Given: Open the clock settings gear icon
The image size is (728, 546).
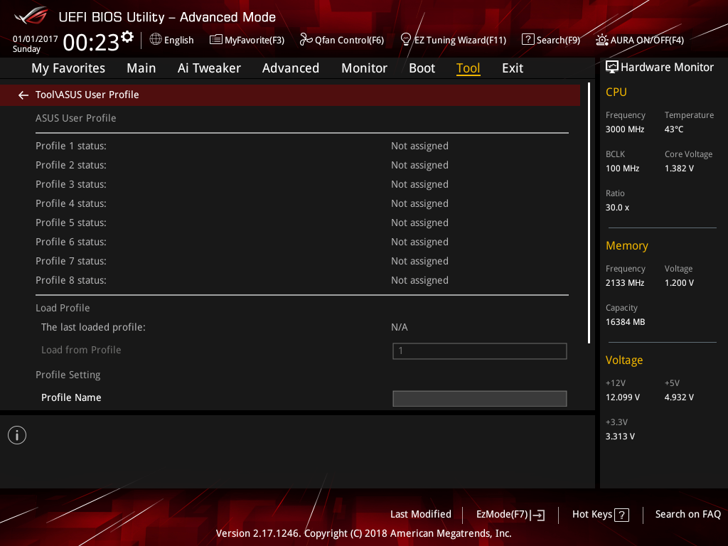Looking at the screenshot, I should tap(127, 37).
